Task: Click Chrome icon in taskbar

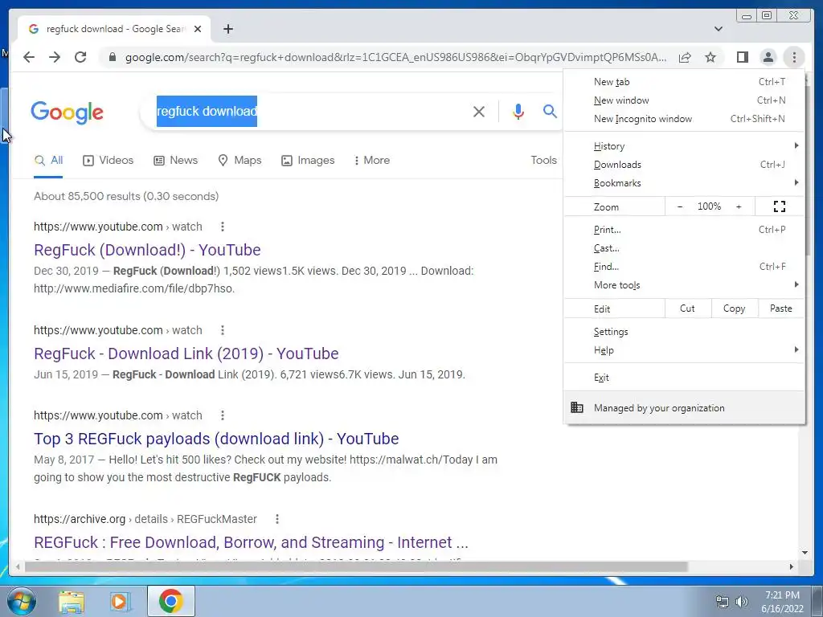Action: [x=171, y=601]
